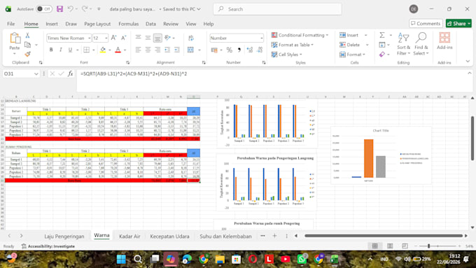
Task: Toggle Italic formatting
Action: tap(61, 50)
